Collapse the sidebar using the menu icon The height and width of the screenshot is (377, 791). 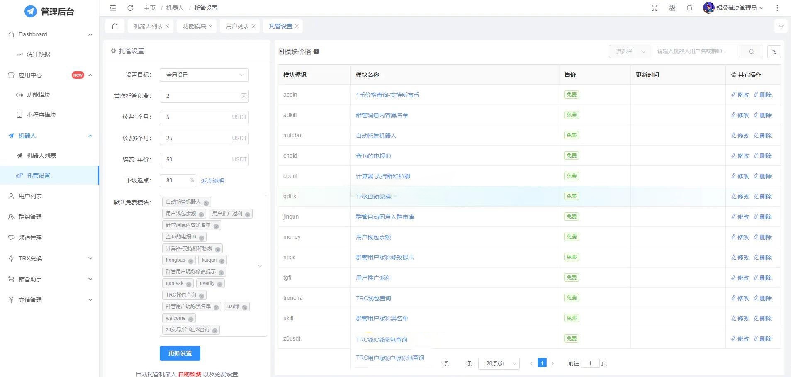[x=112, y=7]
